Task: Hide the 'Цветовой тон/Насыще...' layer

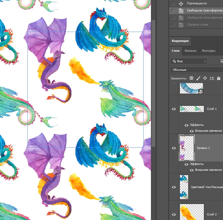Action: point(174,187)
